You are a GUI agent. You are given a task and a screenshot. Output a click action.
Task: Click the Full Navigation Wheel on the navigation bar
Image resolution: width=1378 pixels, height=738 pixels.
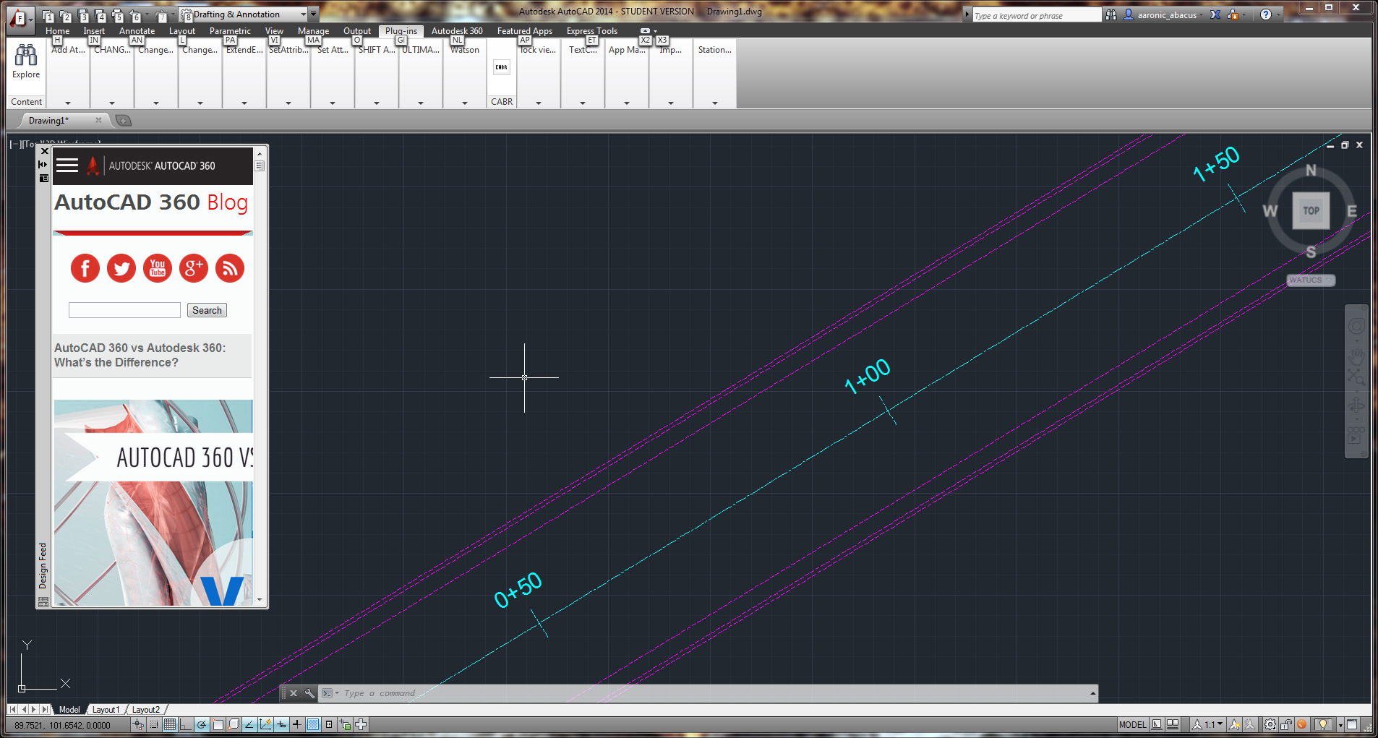click(x=1356, y=327)
